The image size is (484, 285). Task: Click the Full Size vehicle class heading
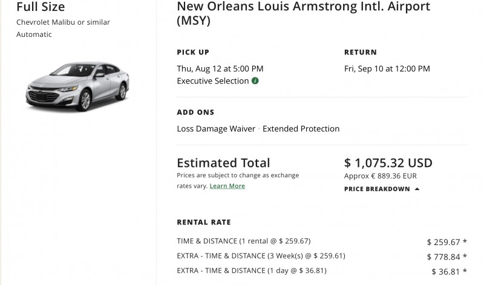pos(41,7)
